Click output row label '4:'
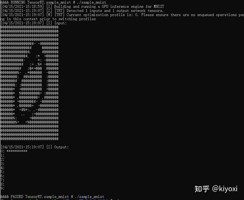Screen dimensions: 244x200 pyautogui.click(x=2, y=168)
